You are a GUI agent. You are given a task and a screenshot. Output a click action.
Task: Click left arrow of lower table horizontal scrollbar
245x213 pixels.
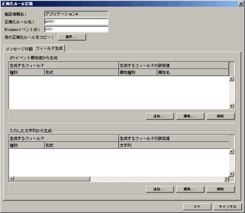coord(11,179)
